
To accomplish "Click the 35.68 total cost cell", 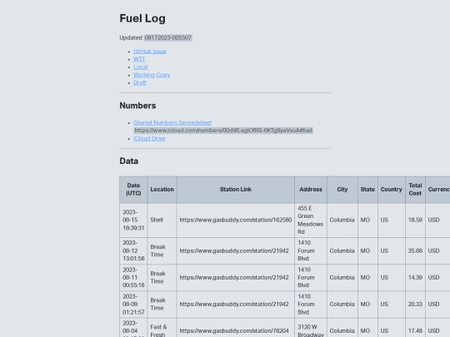I will click(415, 250).
